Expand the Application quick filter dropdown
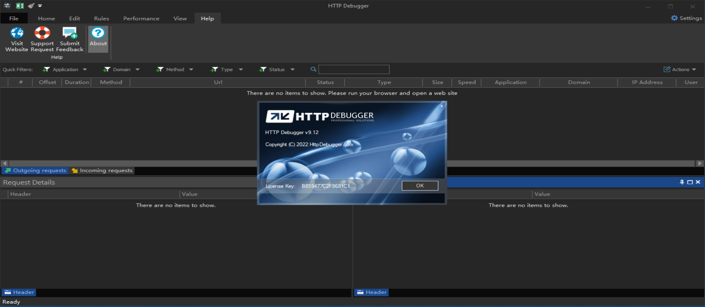The height and width of the screenshot is (307, 705). pos(84,70)
